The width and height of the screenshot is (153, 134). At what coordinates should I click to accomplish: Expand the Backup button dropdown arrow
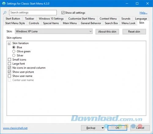[103, 128]
